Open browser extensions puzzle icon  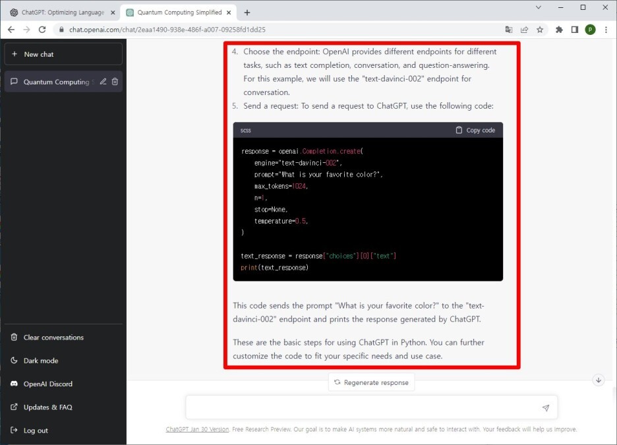(x=559, y=30)
